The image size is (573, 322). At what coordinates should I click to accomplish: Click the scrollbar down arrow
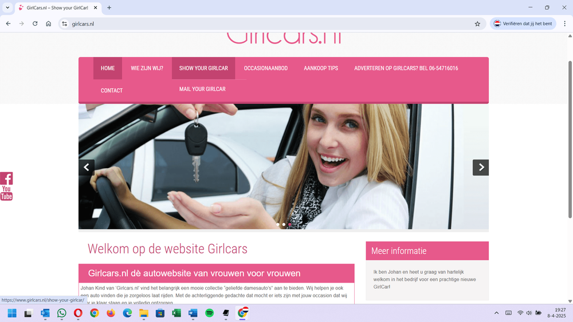click(570, 301)
